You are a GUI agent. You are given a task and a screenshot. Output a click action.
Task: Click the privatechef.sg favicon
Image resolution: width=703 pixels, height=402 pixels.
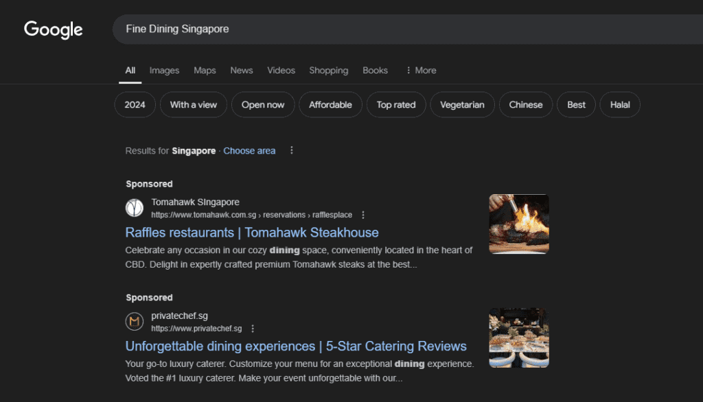click(135, 321)
